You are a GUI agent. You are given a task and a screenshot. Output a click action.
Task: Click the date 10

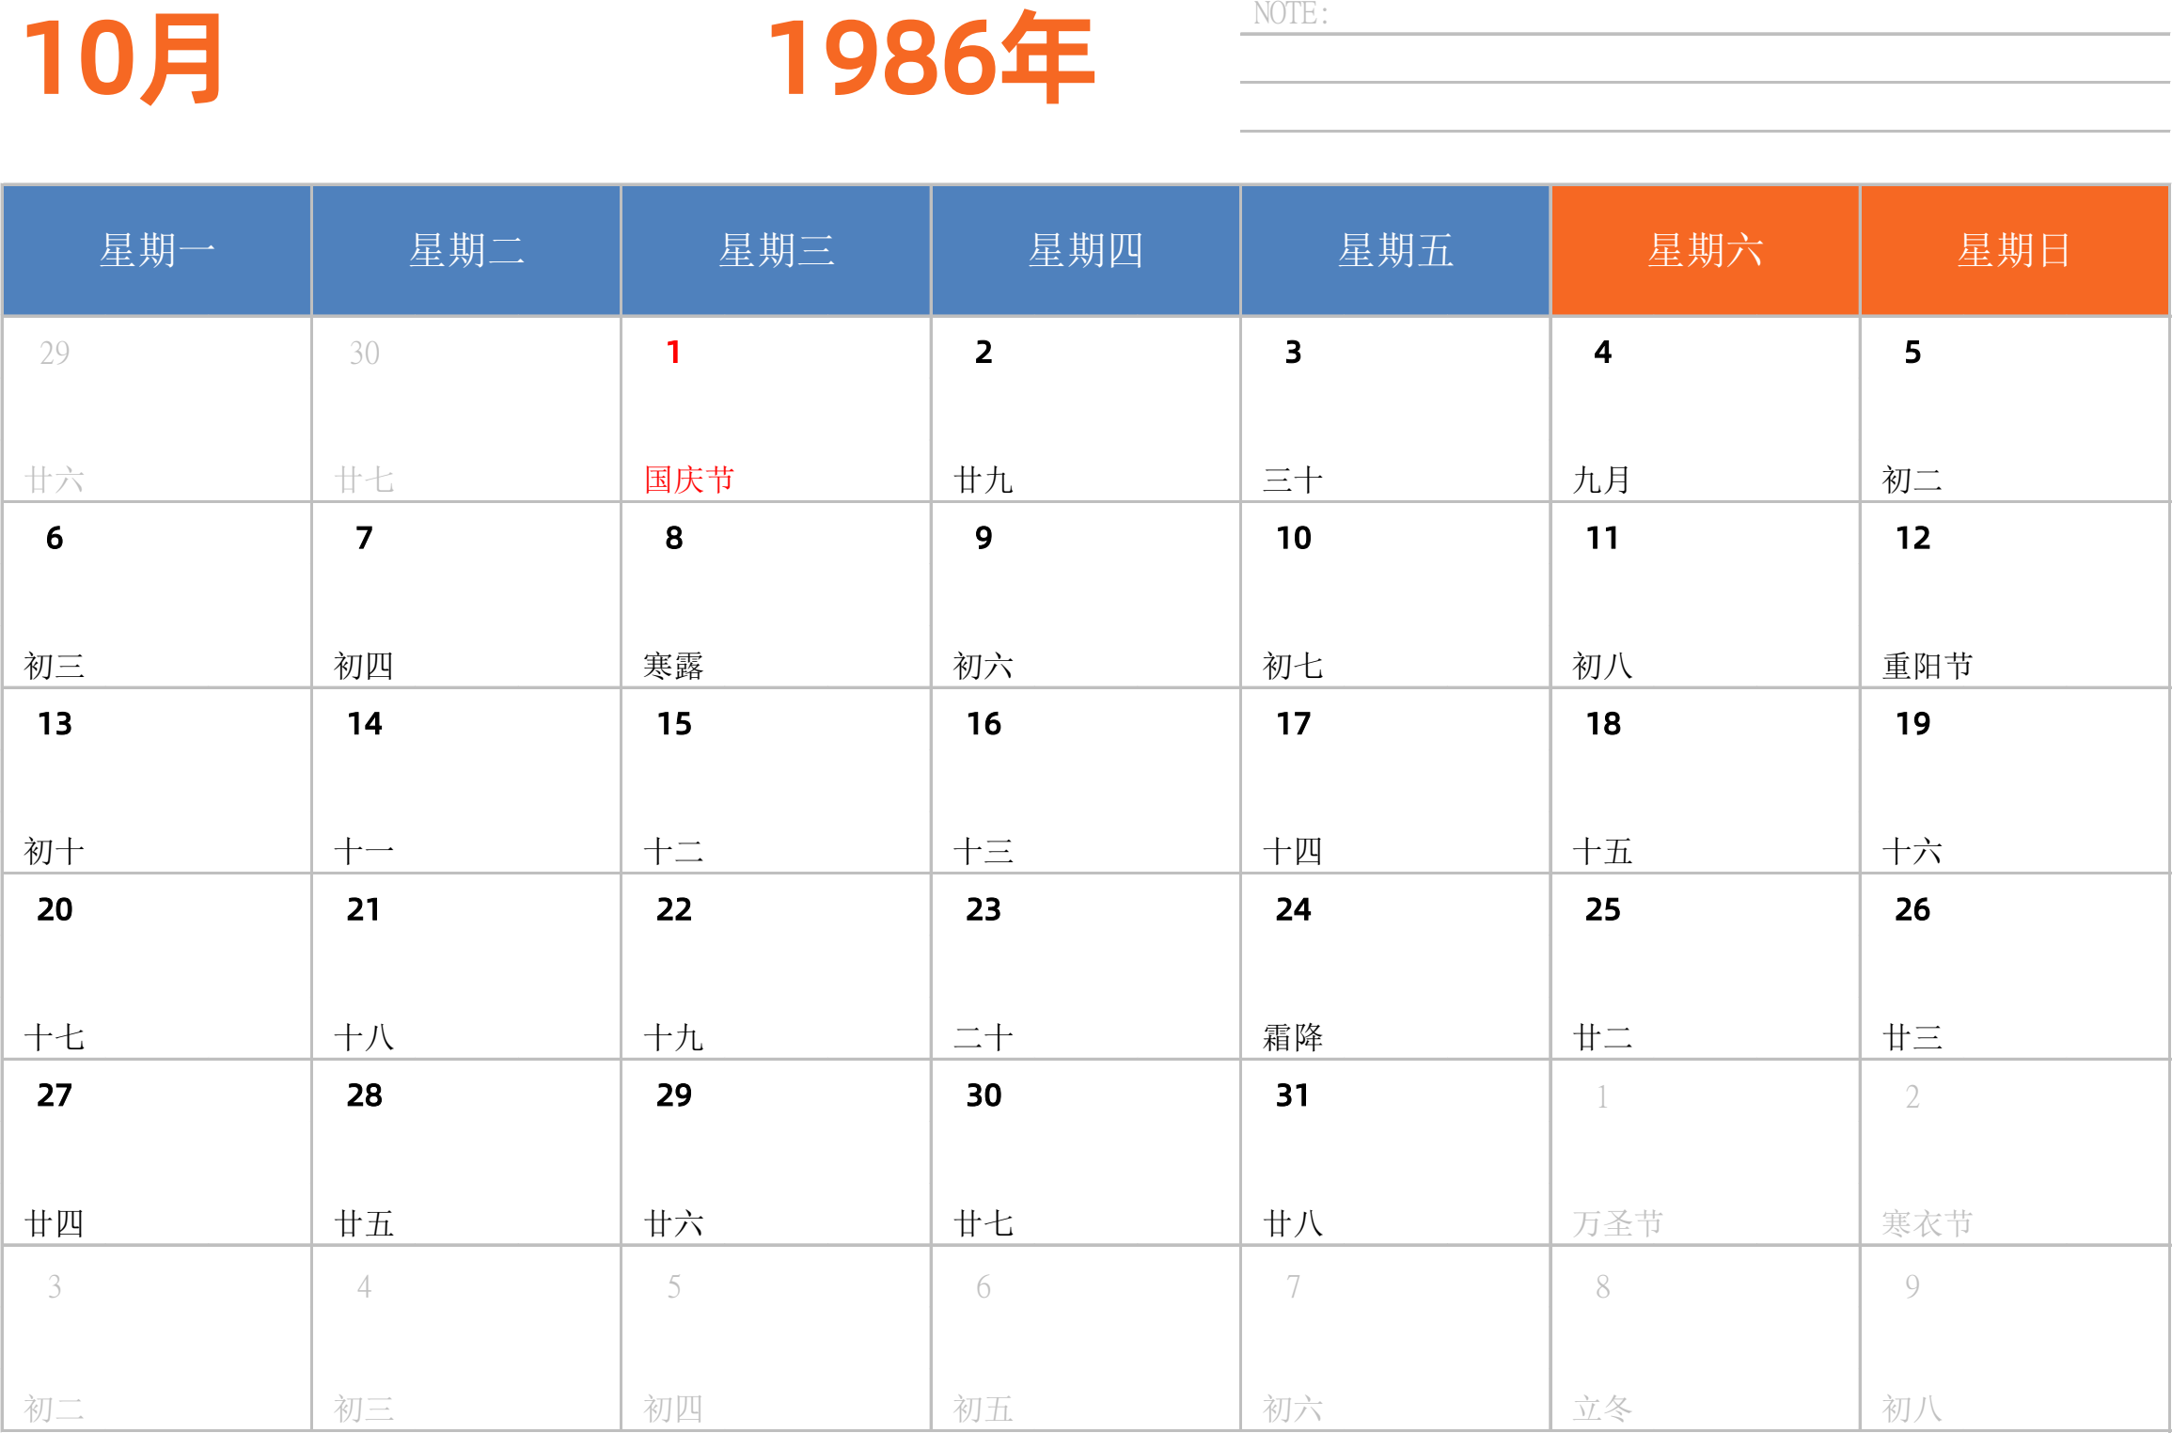1293,539
